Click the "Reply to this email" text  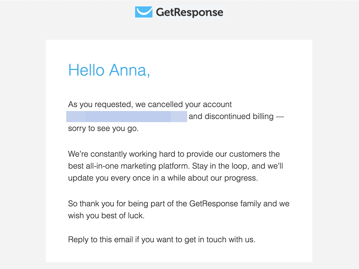pyautogui.click(x=100, y=240)
